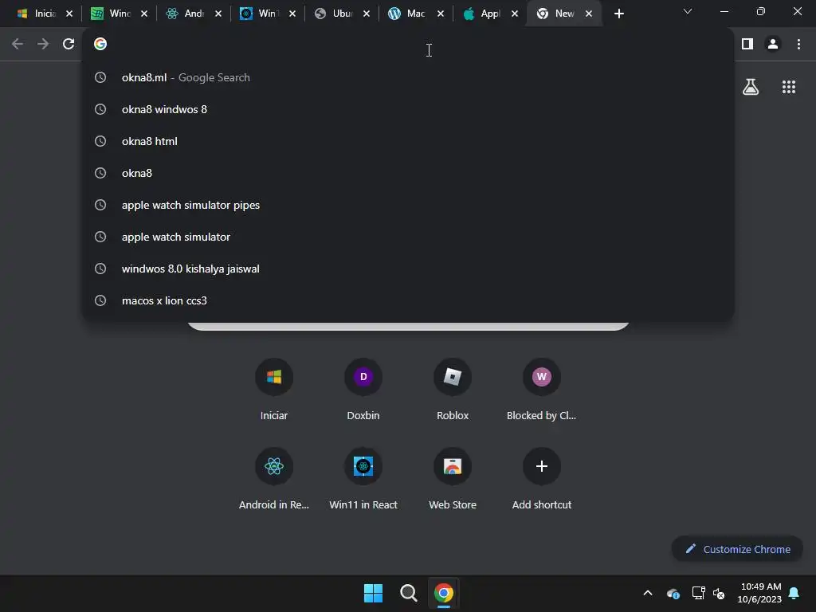Open the notifications bell in the tray
The image size is (816, 612).
pyautogui.click(x=794, y=593)
